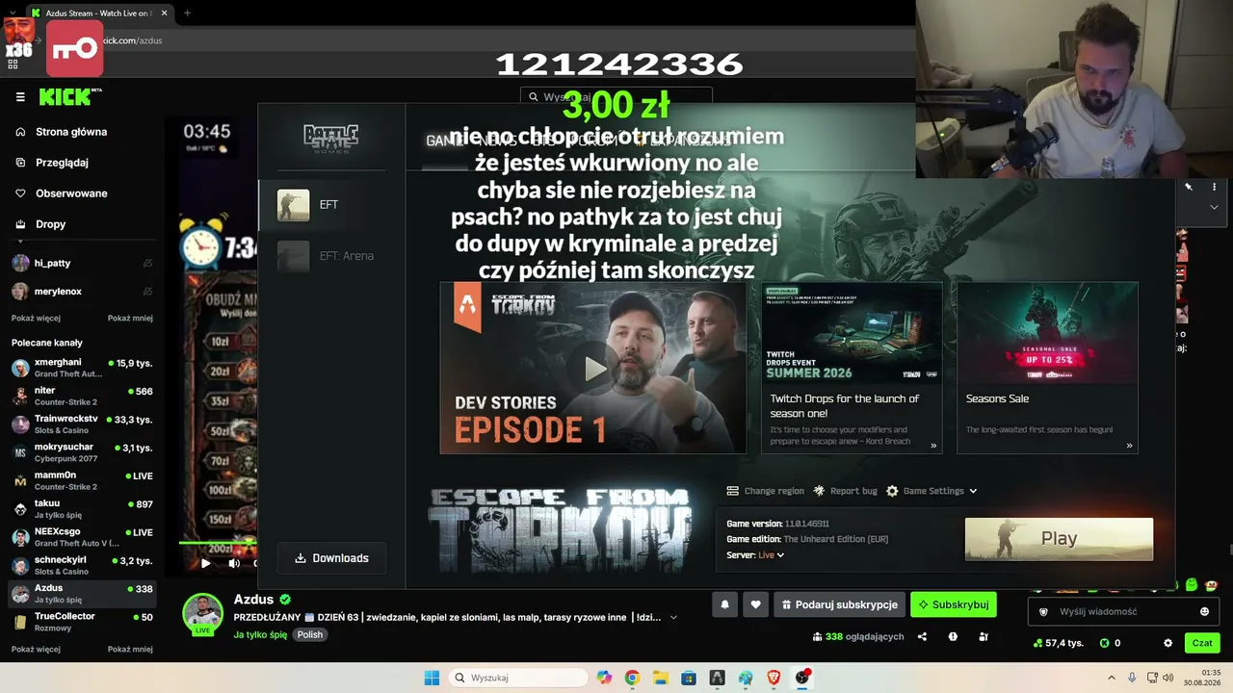1233x693 pixels.
Task: Open Twitch Drops season one news card
Action: click(x=852, y=368)
